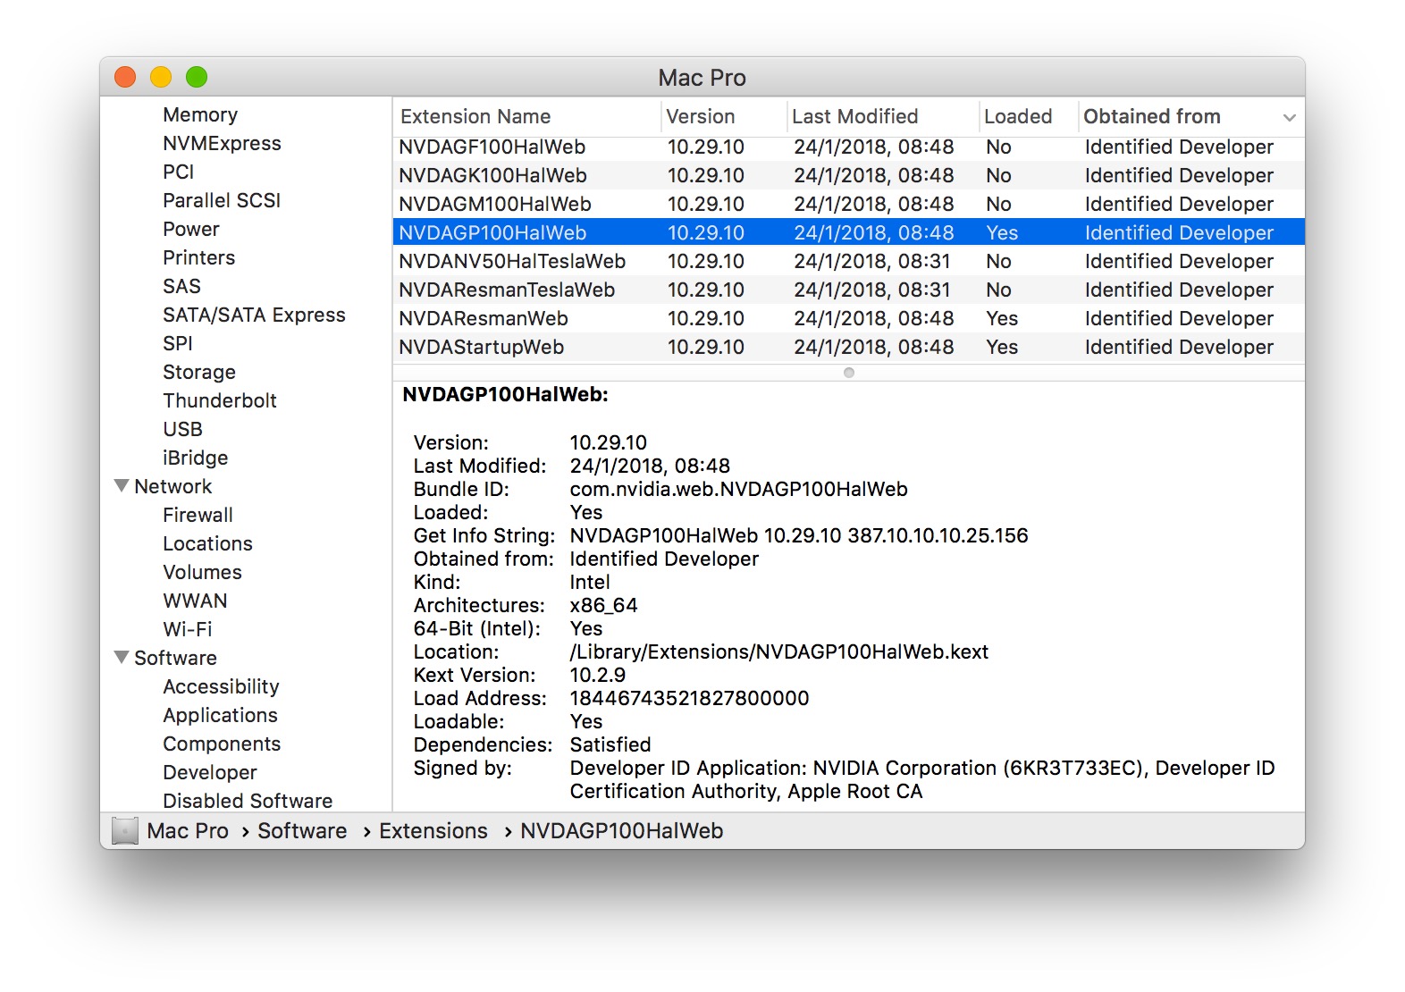
Task: Select Thunderbolt in the sidebar
Action: [x=220, y=400]
